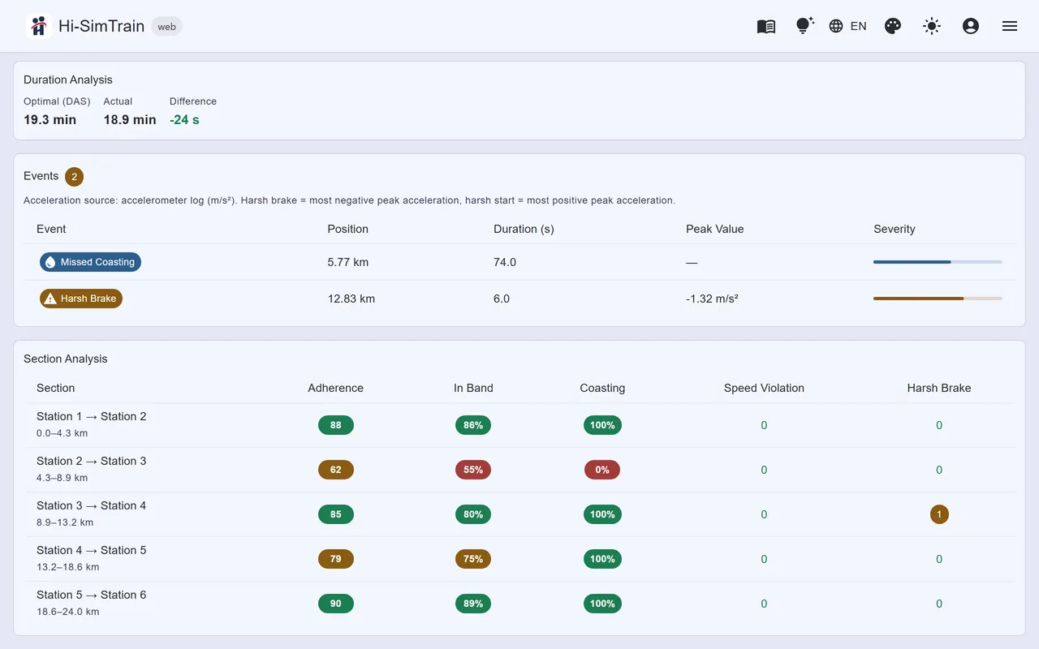Click the harsh brake count 1 badge
The image size is (1039, 649).
click(939, 514)
